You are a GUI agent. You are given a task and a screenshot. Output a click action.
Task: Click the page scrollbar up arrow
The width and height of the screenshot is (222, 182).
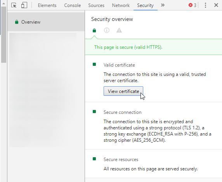coord(3,3)
